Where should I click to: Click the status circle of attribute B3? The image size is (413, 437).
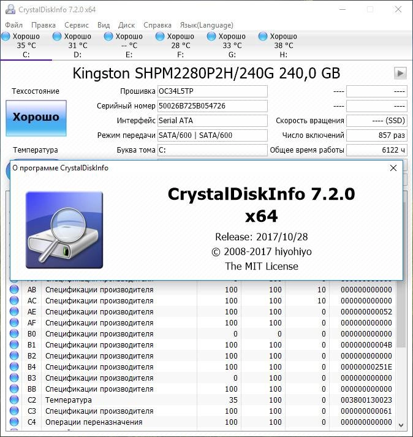tap(14, 378)
